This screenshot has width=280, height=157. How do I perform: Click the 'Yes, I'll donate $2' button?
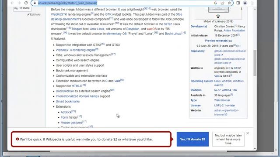[192, 139]
